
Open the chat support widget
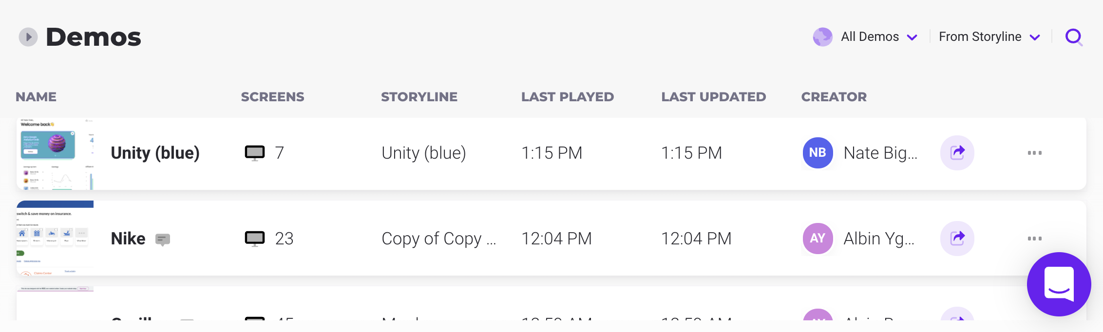1059,284
